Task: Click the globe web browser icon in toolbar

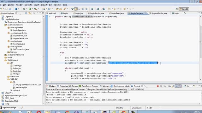Action: click(92, 9)
